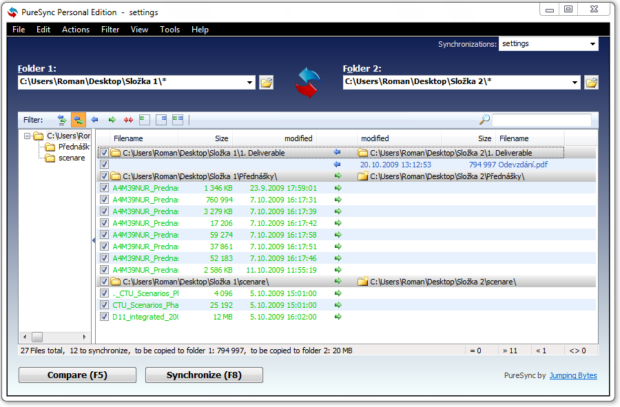Click the tree pane horizontal scrollbar thumb
The height and width of the screenshot is (407, 620).
pyautogui.click(x=37, y=337)
